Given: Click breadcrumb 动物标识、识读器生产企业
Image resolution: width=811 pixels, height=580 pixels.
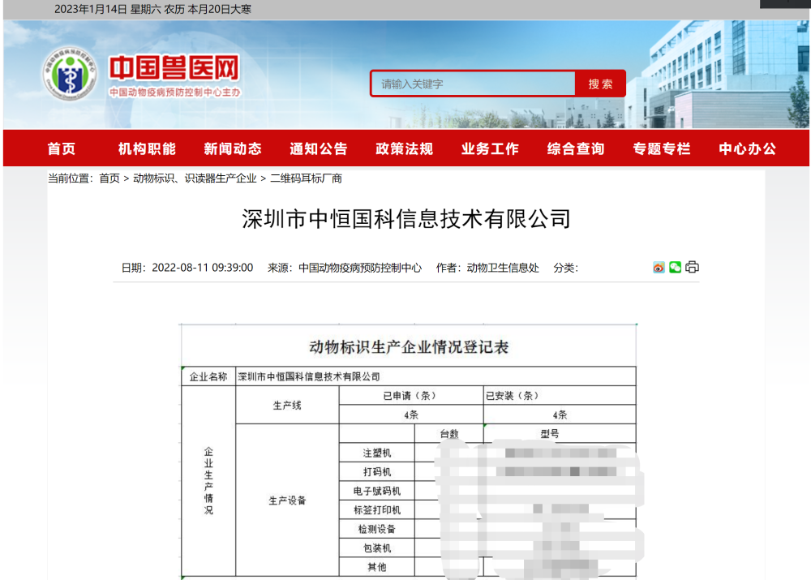Looking at the screenshot, I should tap(195, 178).
